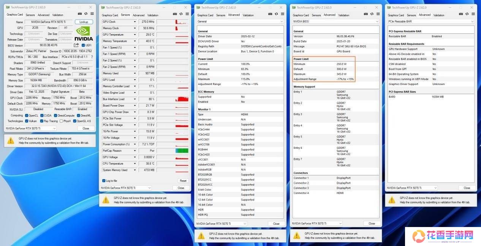Click the screenshot camera icon in Sensors window
The width and height of the screenshot is (481, 246).
click(x=176, y=14)
